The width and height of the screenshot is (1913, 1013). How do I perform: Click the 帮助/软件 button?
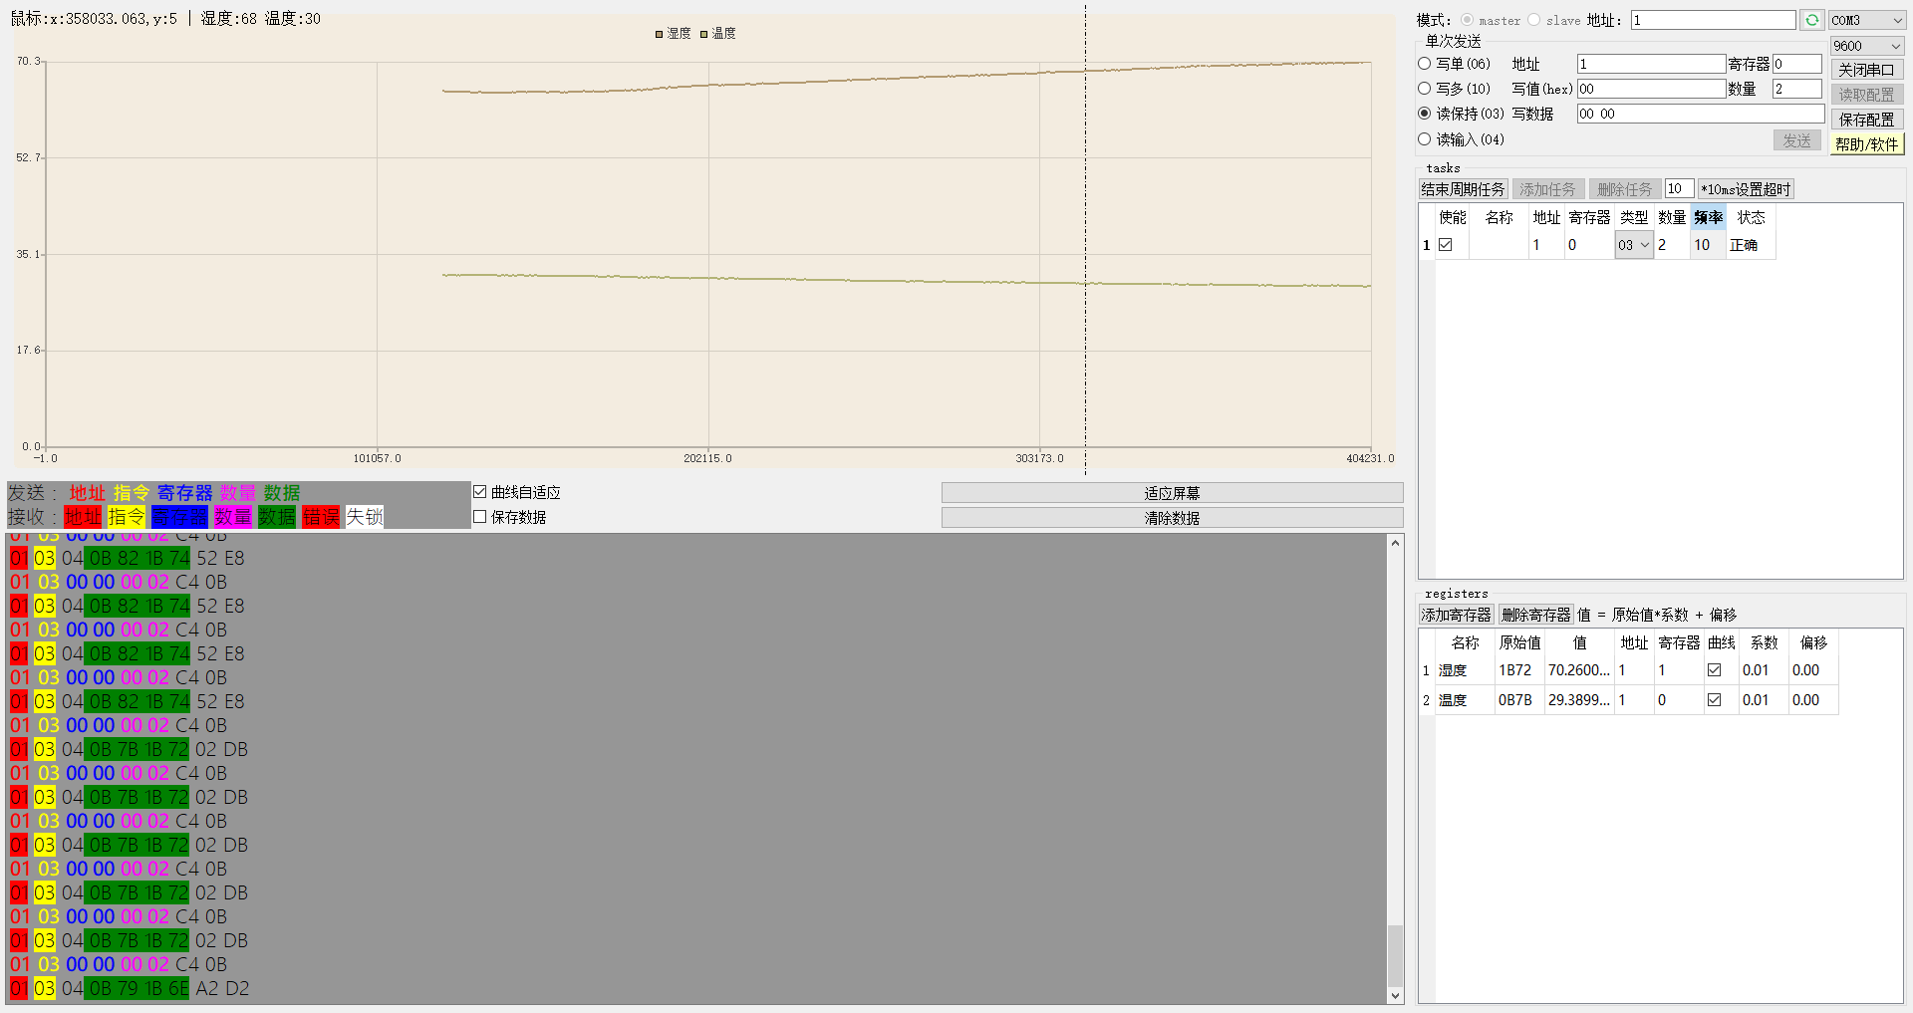[1866, 142]
